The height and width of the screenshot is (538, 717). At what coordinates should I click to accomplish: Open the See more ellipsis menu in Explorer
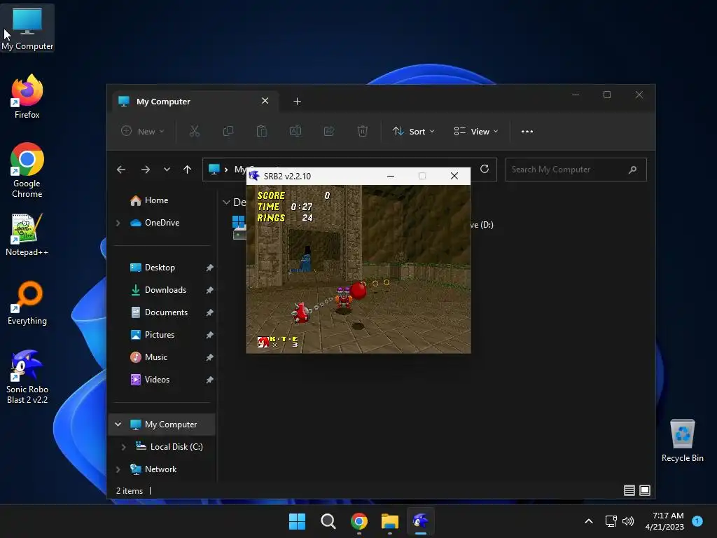[x=527, y=131]
